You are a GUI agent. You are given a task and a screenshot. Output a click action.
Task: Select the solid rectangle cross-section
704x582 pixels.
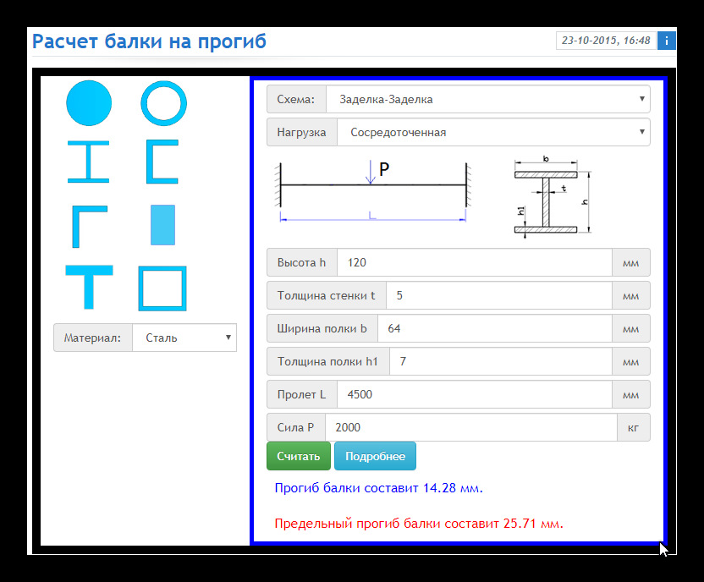click(x=162, y=225)
